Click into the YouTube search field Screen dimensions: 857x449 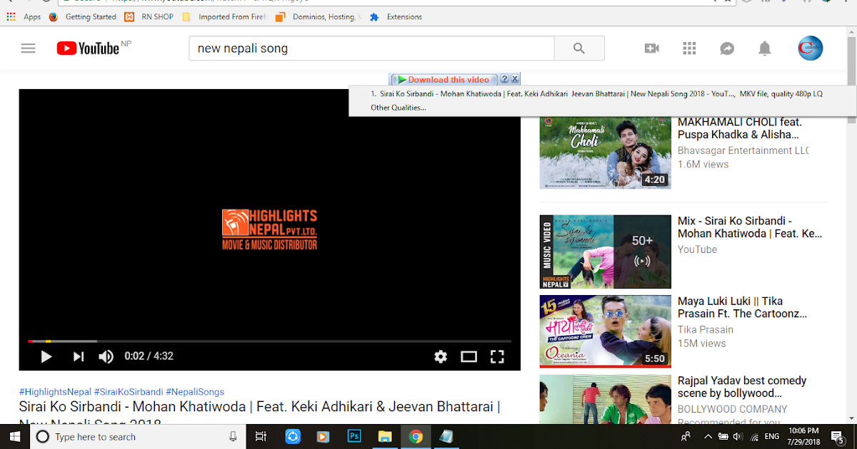point(371,48)
